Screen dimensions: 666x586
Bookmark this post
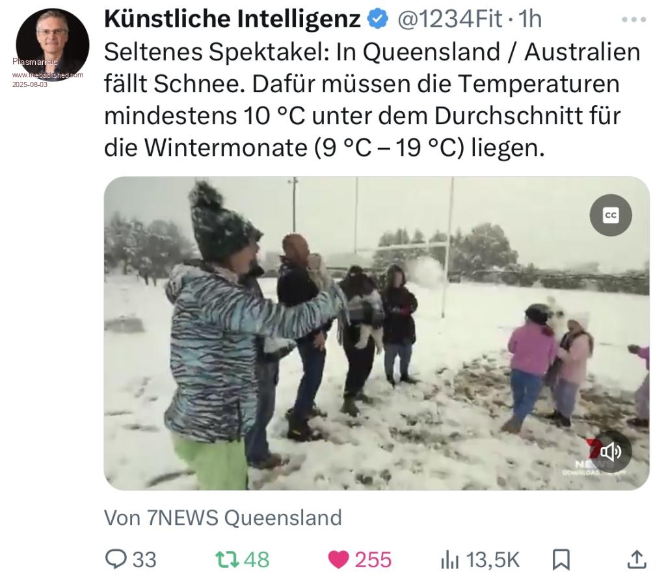pyautogui.click(x=561, y=559)
